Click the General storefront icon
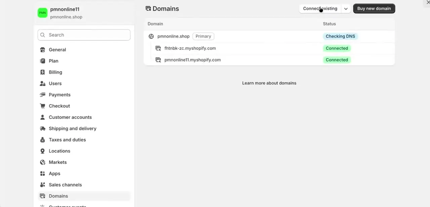This screenshot has width=430, height=207. pyautogui.click(x=43, y=50)
